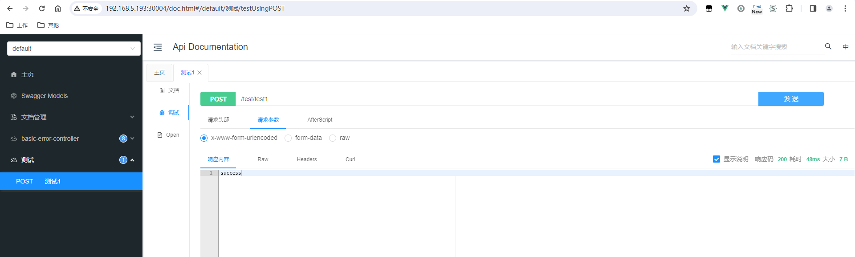Close the 测试1 tab
855x257 pixels.
point(199,73)
